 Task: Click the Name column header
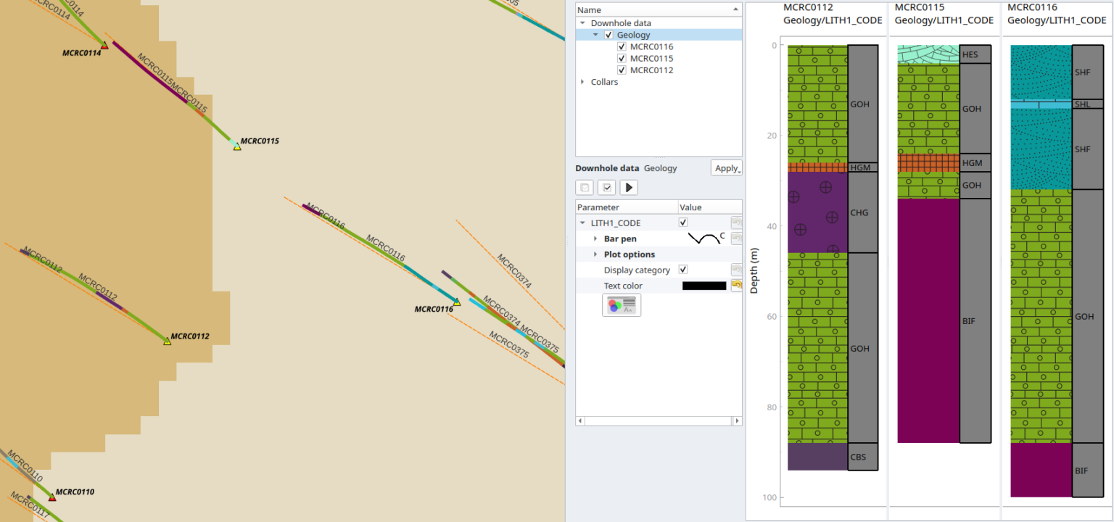coord(653,9)
